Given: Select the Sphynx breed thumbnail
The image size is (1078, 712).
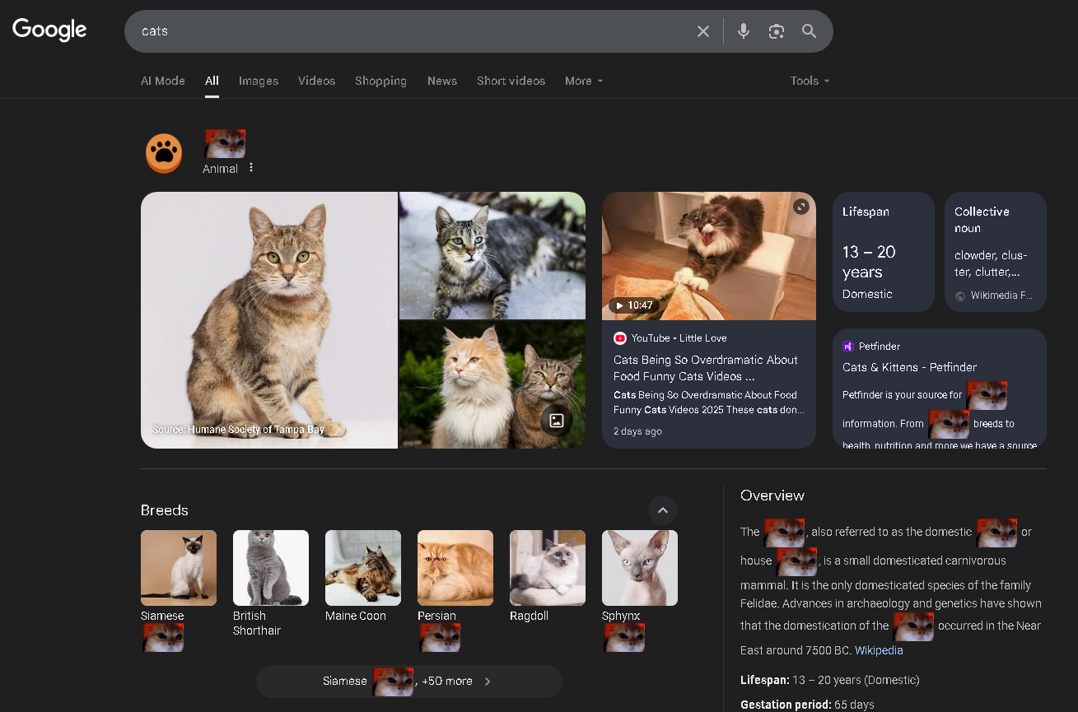Looking at the screenshot, I should (x=640, y=568).
